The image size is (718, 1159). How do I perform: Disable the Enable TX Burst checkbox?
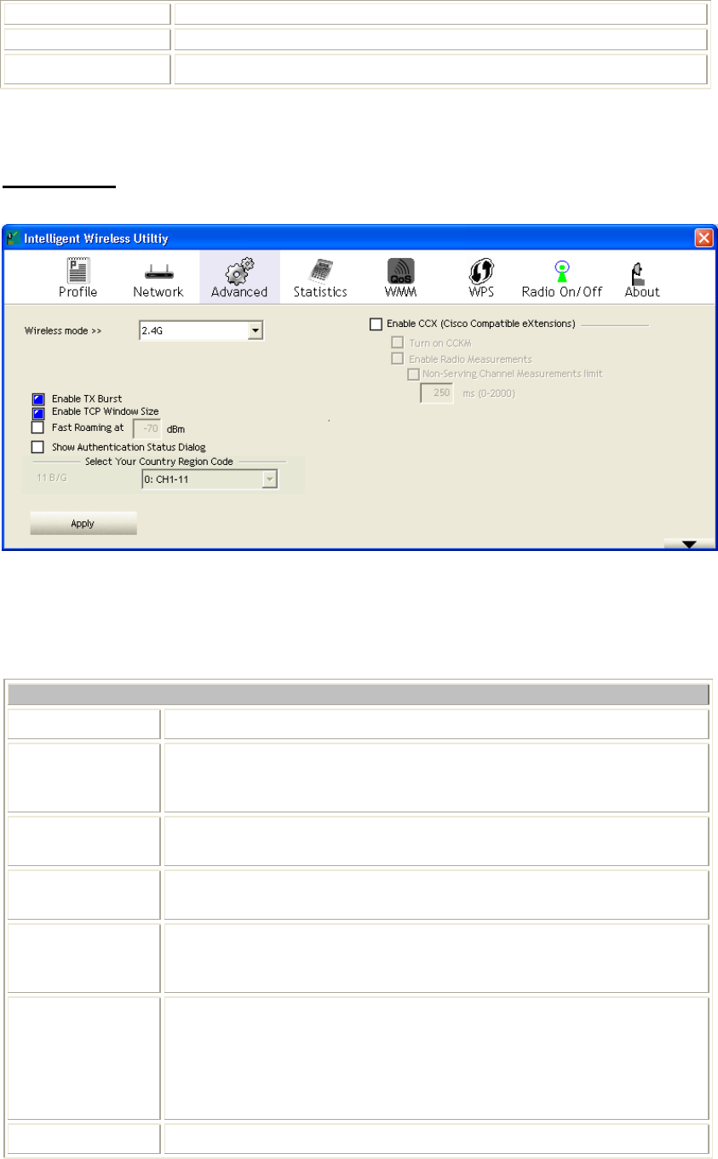[x=37, y=399]
